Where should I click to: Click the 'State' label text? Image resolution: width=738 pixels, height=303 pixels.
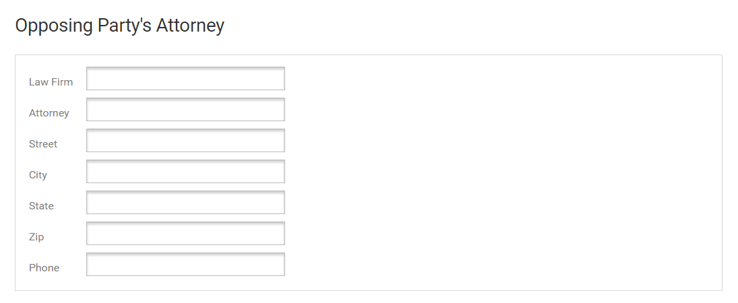click(x=41, y=206)
